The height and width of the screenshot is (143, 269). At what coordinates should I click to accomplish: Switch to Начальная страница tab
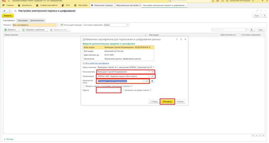[x=102, y=5]
